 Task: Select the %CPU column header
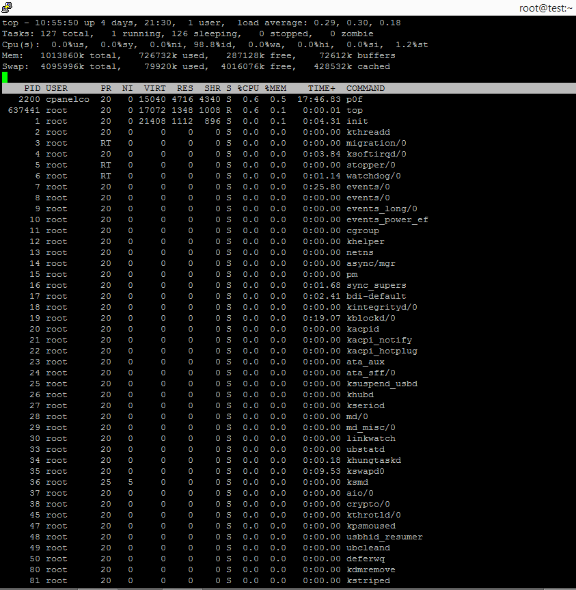pyautogui.click(x=248, y=88)
